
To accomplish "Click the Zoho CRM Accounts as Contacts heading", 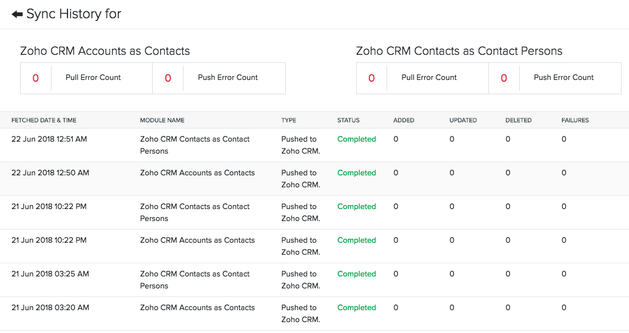I will (x=105, y=51).
